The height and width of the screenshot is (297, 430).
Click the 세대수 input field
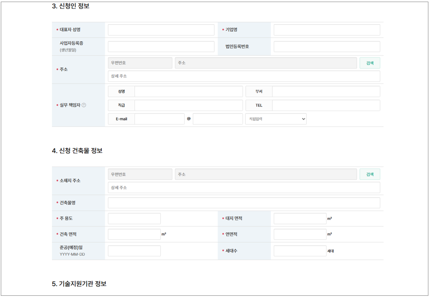point(300,251)
